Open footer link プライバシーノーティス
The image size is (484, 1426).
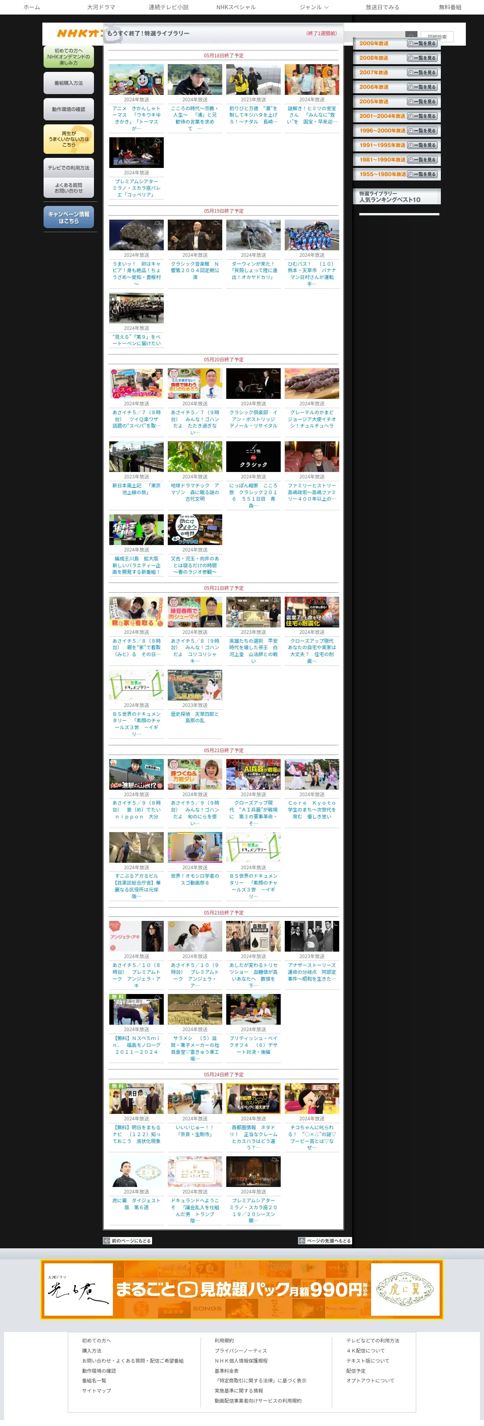(241, 1351)
